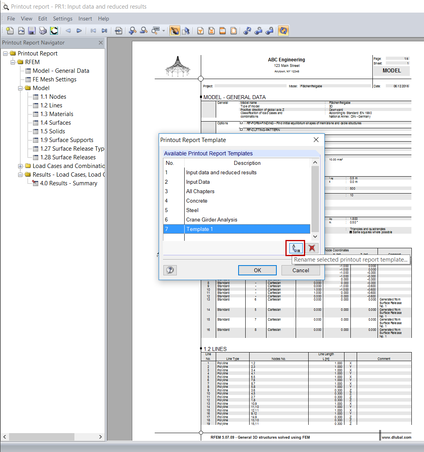This screenshot has width=424, height=452.
Task: Click the Delete template red X icon
Action: point(311,249)
